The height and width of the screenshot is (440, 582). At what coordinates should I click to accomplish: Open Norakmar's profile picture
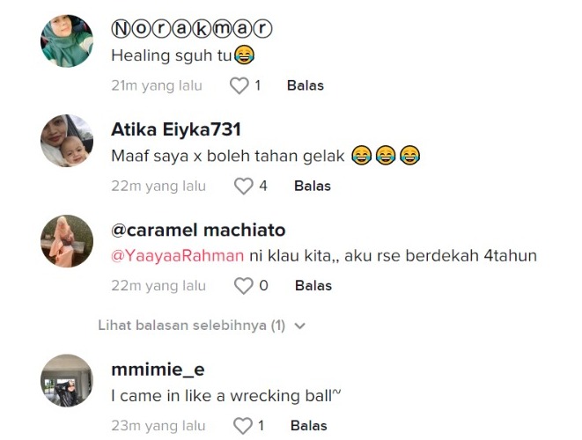point(67,40)
